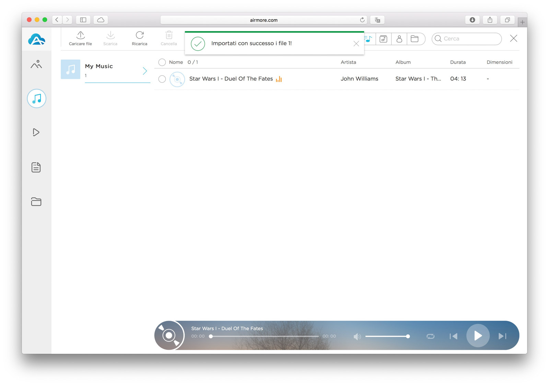Switch to folder view icon
549x385 pixels.
point(414,39)
